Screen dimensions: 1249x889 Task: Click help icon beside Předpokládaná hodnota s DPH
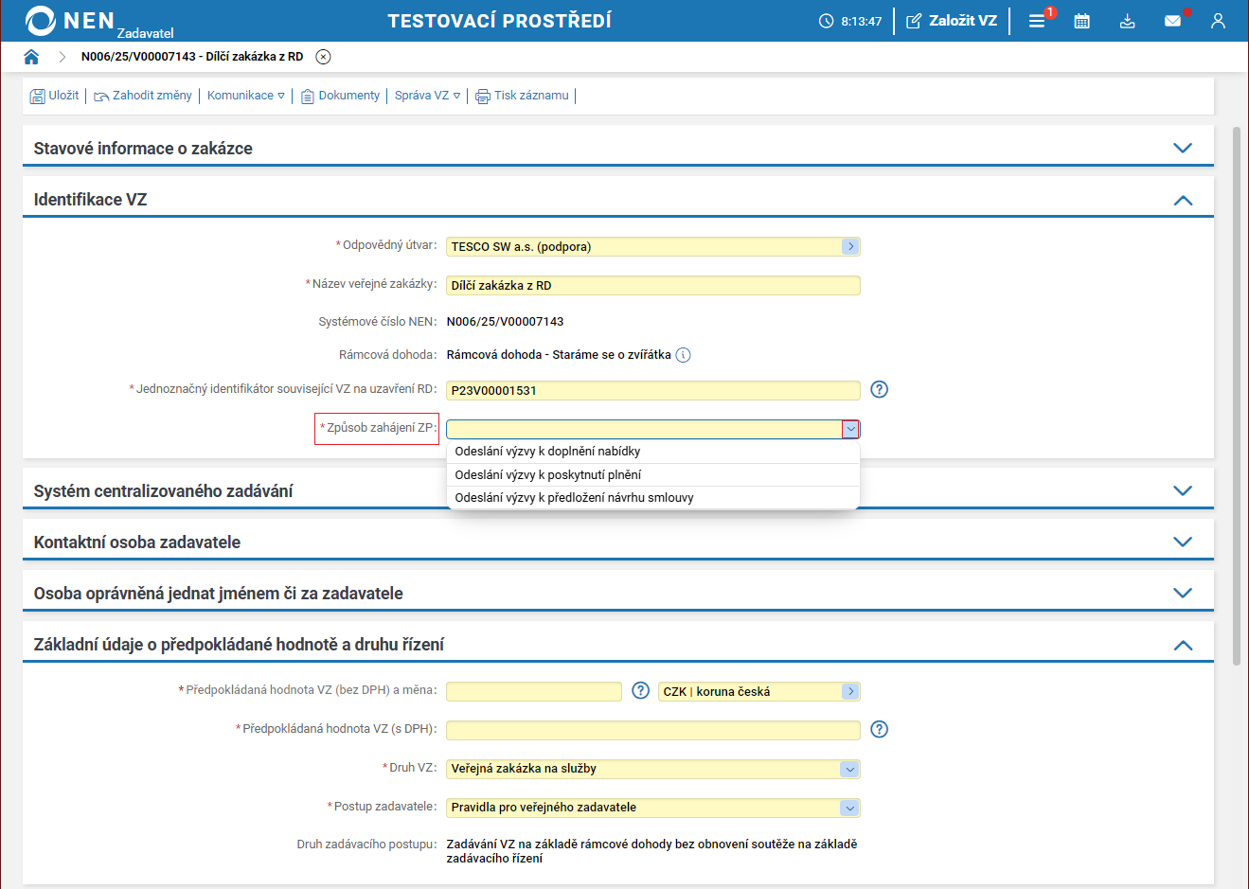pos(879,729)
